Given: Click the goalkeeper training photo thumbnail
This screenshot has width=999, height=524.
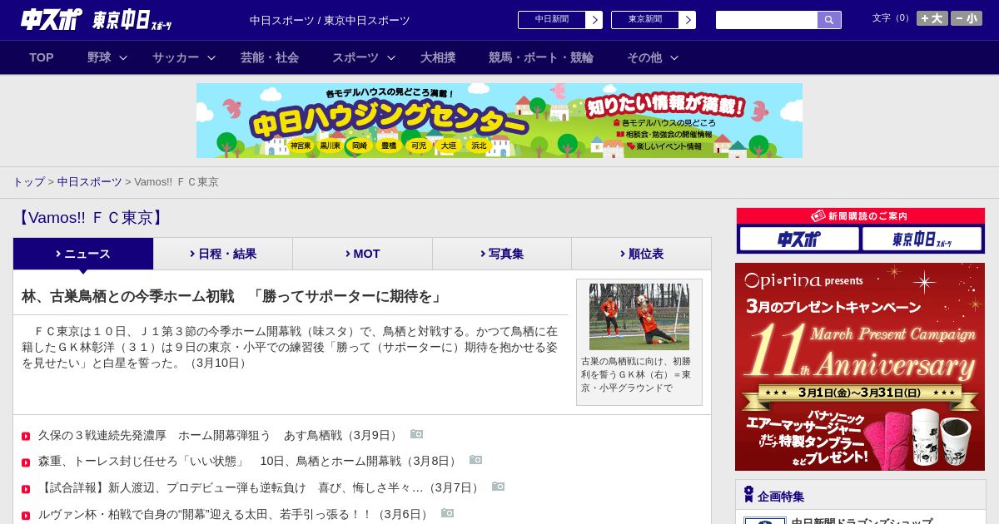Looking at the screenshot, I should click(639, 317).
